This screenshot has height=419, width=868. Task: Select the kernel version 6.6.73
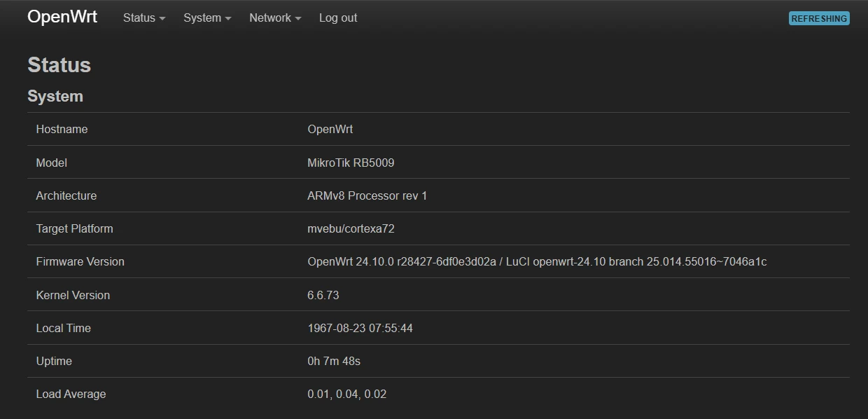click(323, 295)
